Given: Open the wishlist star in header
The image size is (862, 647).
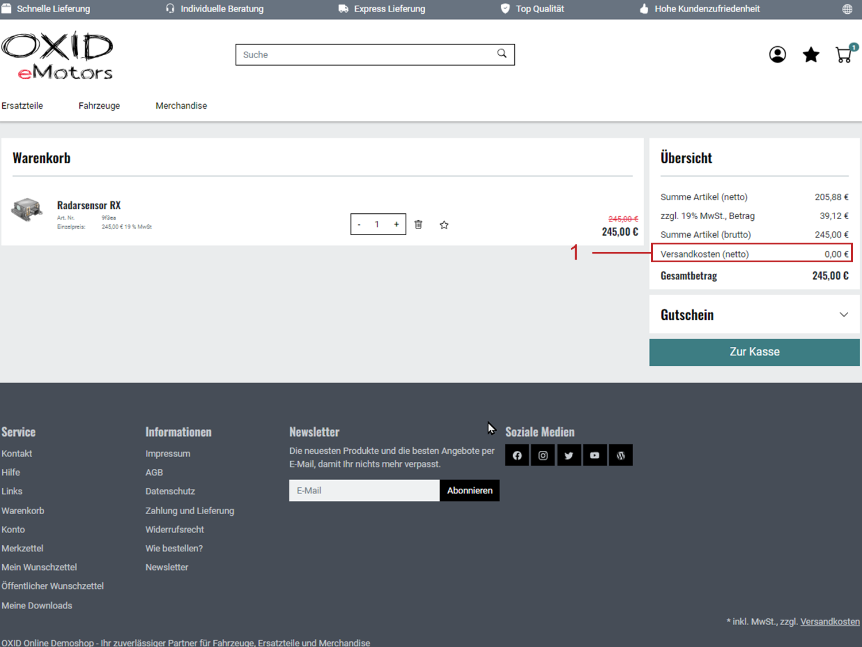Looking at the screenshot, I should tap(811, 55).
